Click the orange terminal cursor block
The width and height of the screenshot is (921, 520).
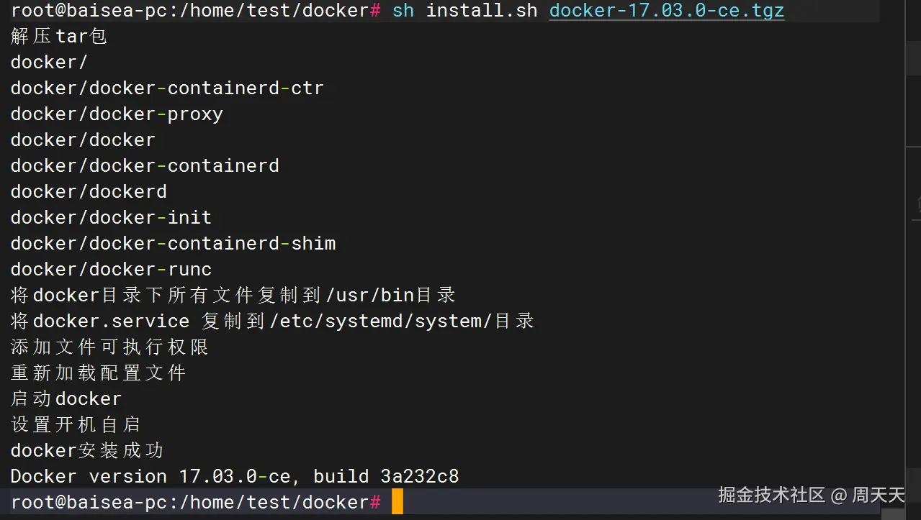(x=397, y=502)
